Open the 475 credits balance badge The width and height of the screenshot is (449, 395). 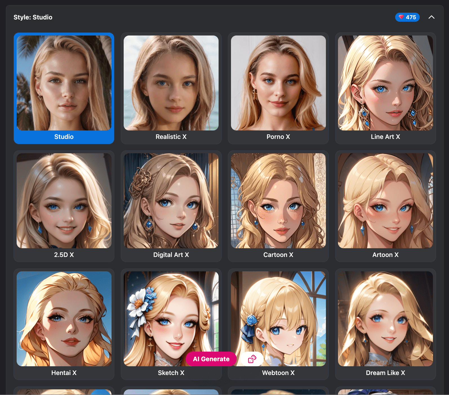coord(410,17)
